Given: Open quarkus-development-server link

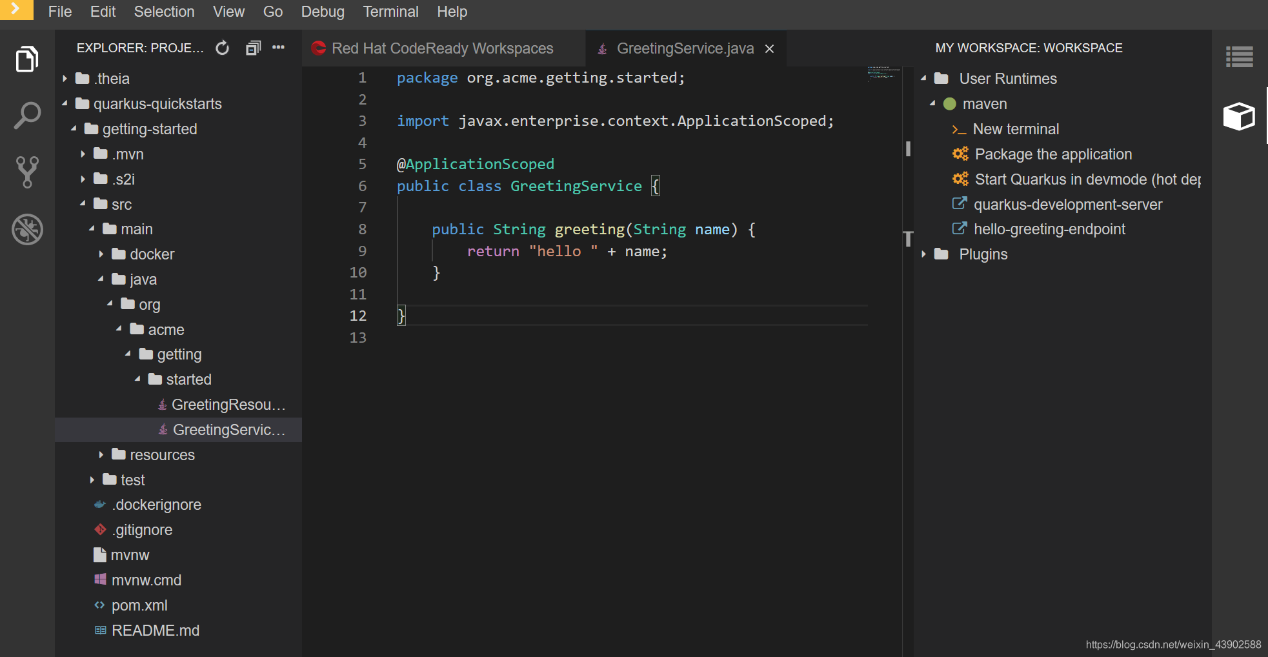Looking at the screenshot, I should [1068, 205].
